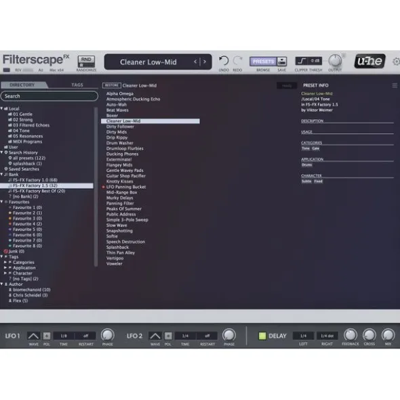Click the Tone category tag

click(306, 148)
